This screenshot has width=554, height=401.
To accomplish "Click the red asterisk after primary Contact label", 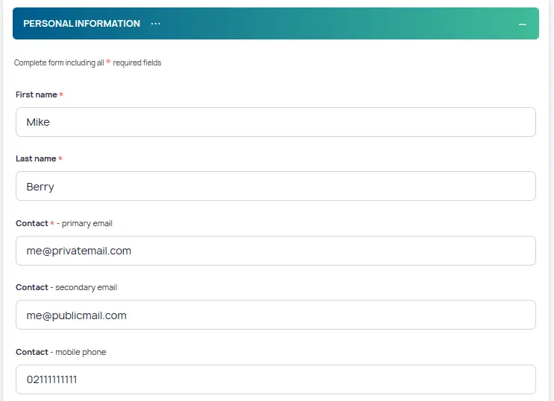I will point(52,223).
